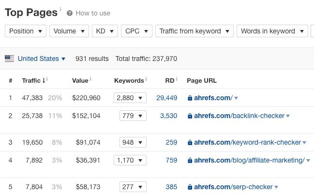Viewport: 314px width, 194px height.
Task: Sort by the Keywords column header
Action: pos(129,81)
